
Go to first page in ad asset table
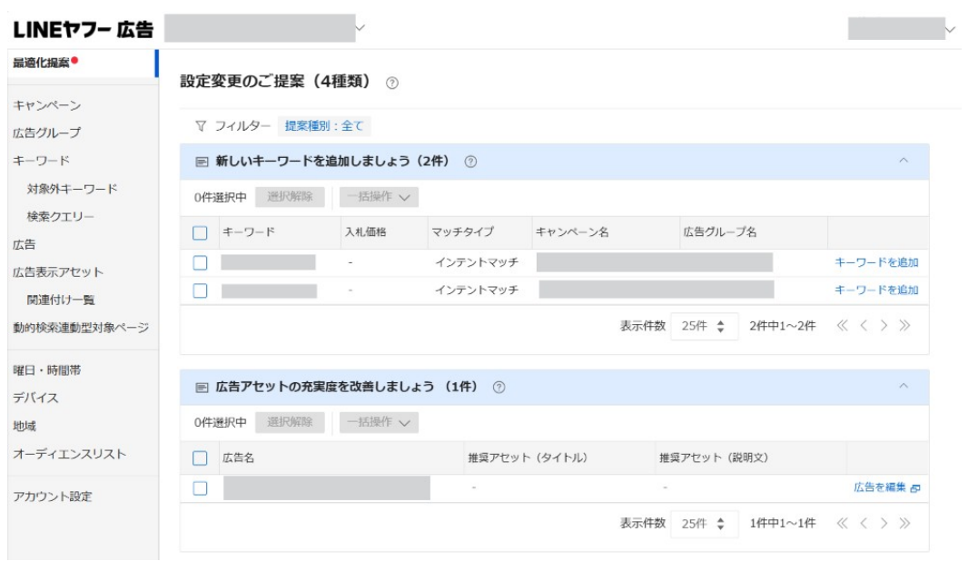pos(842,524)
